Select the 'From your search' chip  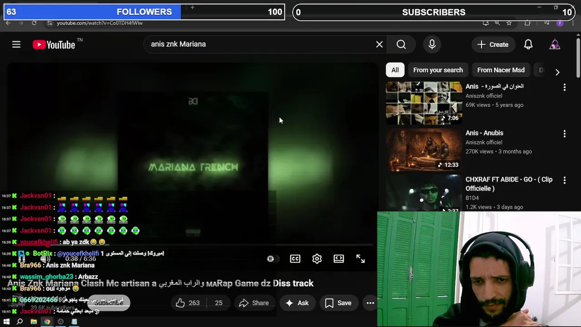(438, 70)
